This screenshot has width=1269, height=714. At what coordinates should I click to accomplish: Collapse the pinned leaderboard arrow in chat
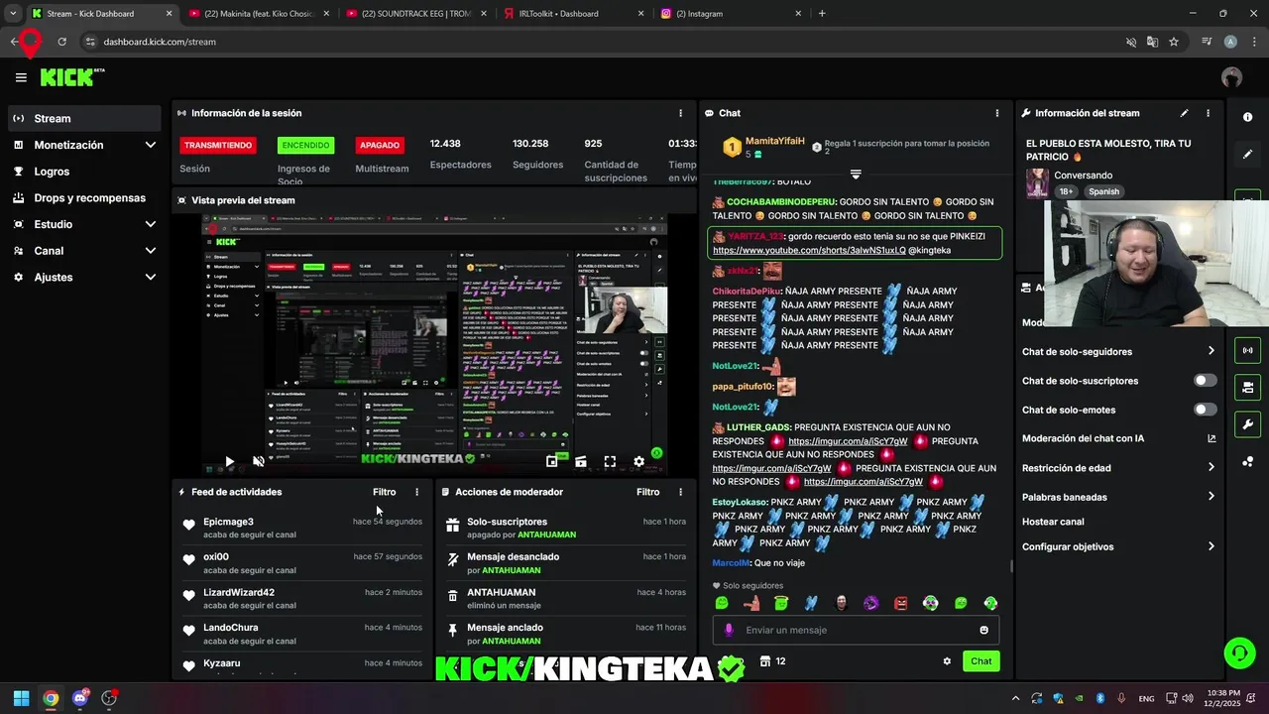click(856, 175)
